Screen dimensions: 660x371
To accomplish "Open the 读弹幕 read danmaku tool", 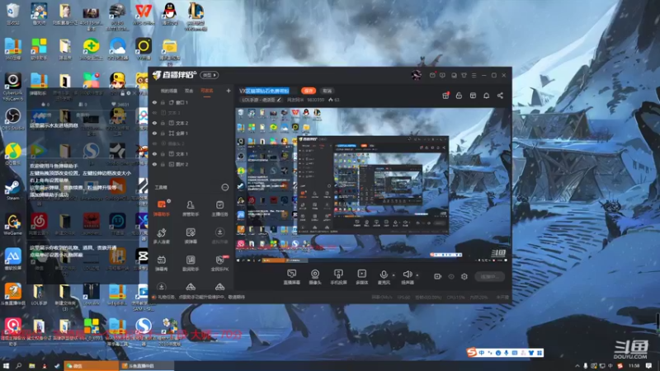I will pyautogui.click(x=191, y=236).
